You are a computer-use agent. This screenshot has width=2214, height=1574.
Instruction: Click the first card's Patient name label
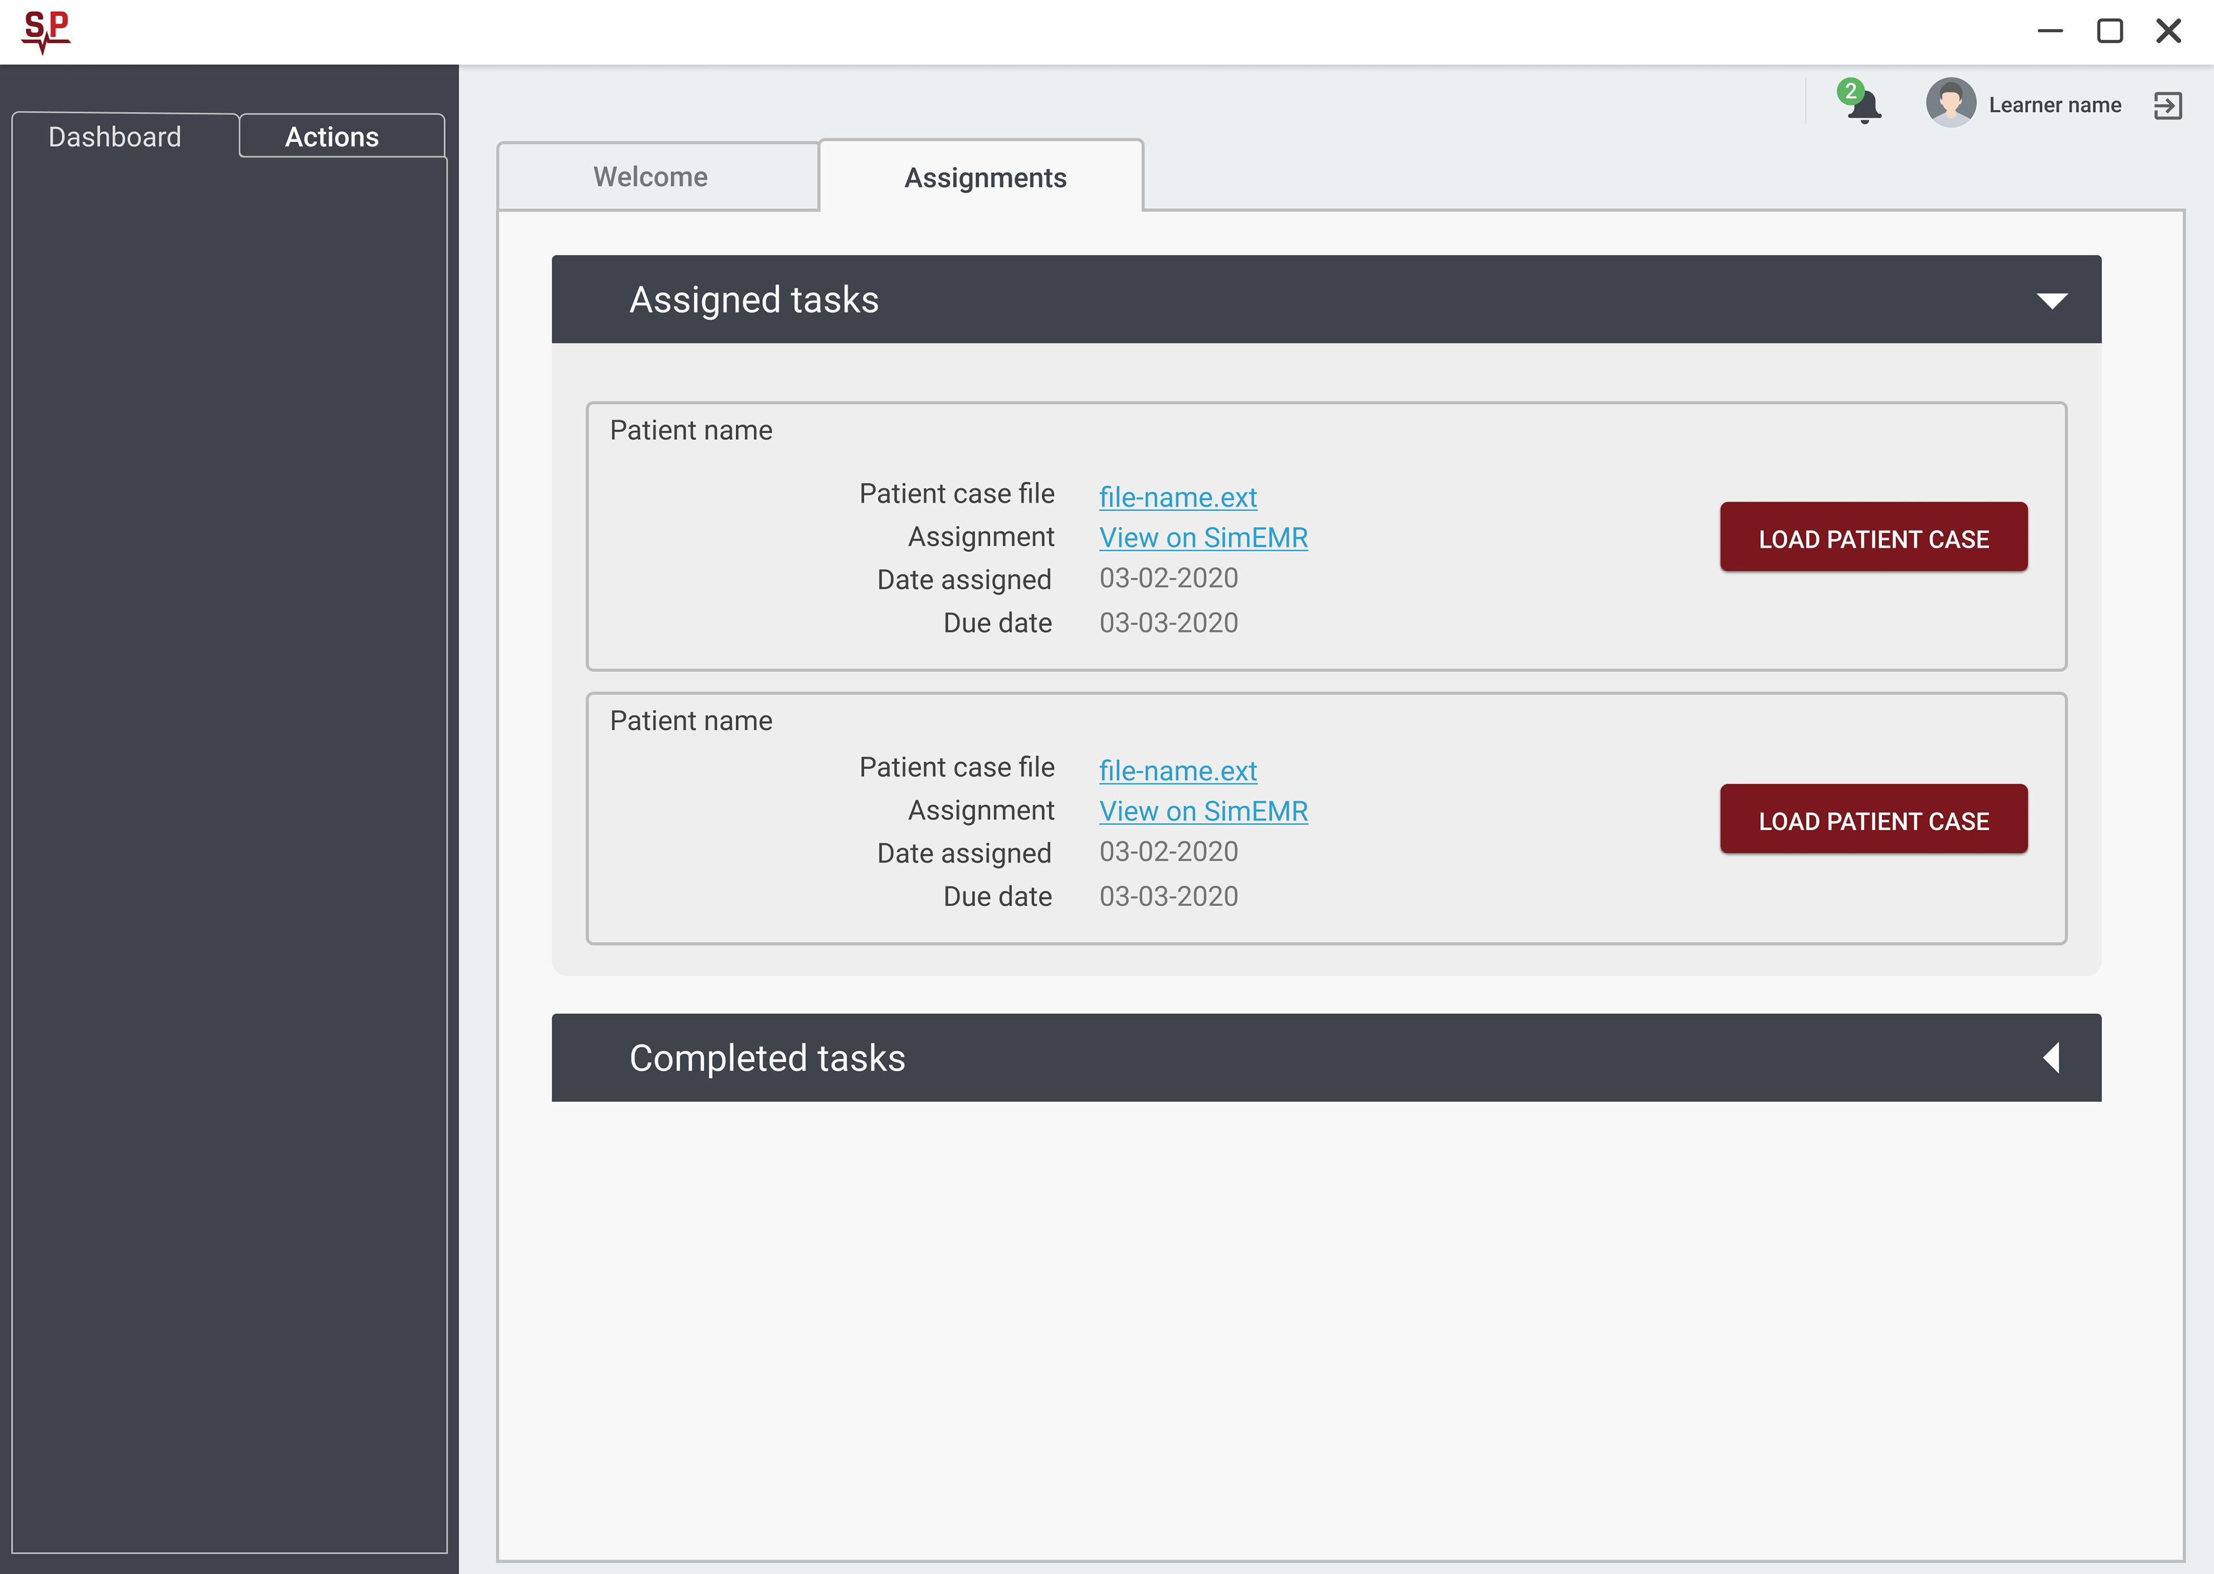click(x=691, y=431)
